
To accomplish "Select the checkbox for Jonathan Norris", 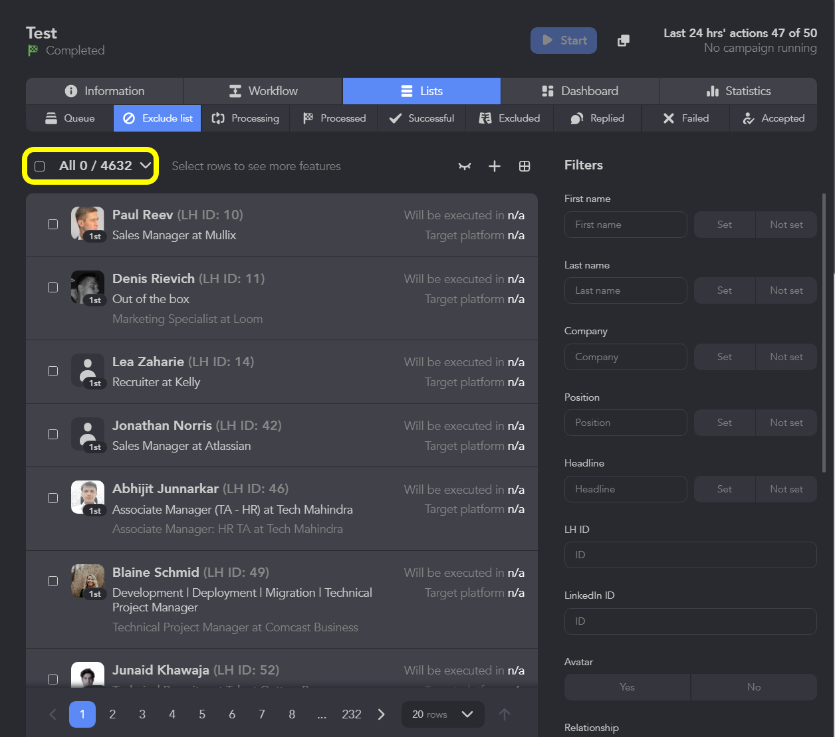I will 53,435.
